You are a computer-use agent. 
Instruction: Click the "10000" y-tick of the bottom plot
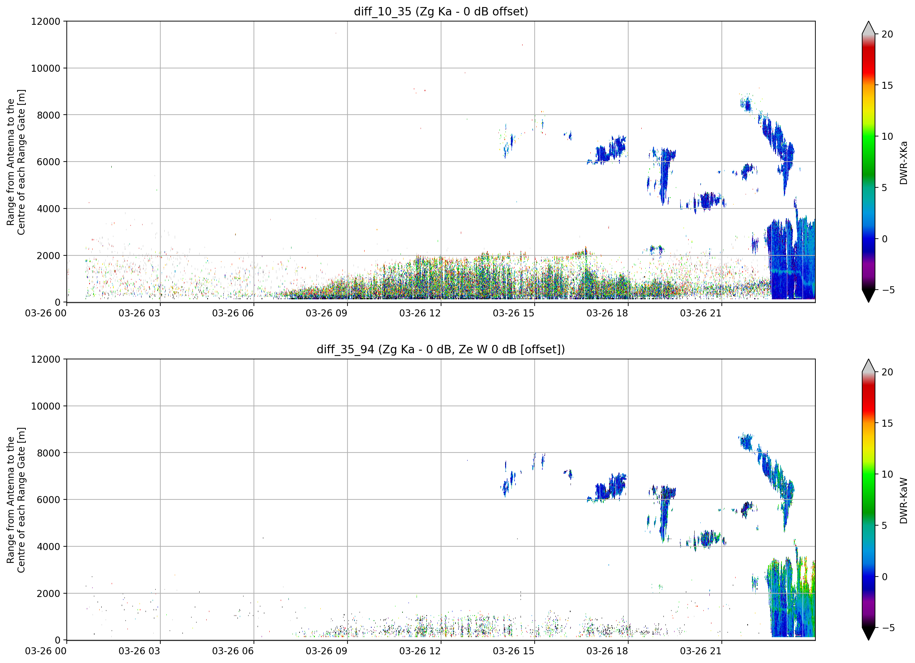pyautogui.click(x=46, y=407)
